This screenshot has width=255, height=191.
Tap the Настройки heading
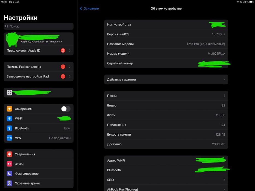[x=21, y=17]
